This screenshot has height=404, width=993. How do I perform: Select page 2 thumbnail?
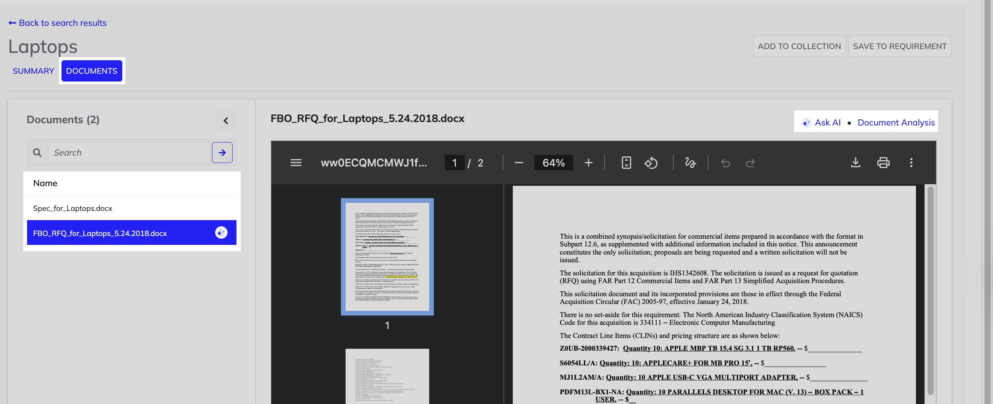point(387,376)
